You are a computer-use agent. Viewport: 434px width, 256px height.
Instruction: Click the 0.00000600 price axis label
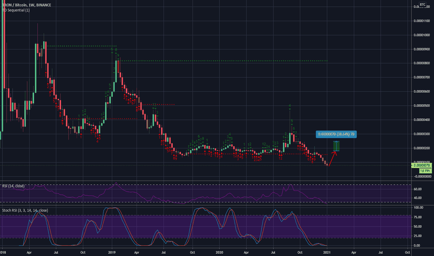pyautogui.click(x=422, y=92)
